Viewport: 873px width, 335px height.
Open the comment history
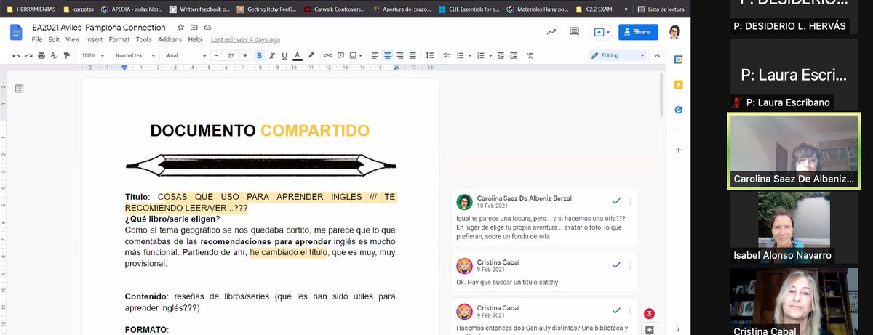click(575, 32)
